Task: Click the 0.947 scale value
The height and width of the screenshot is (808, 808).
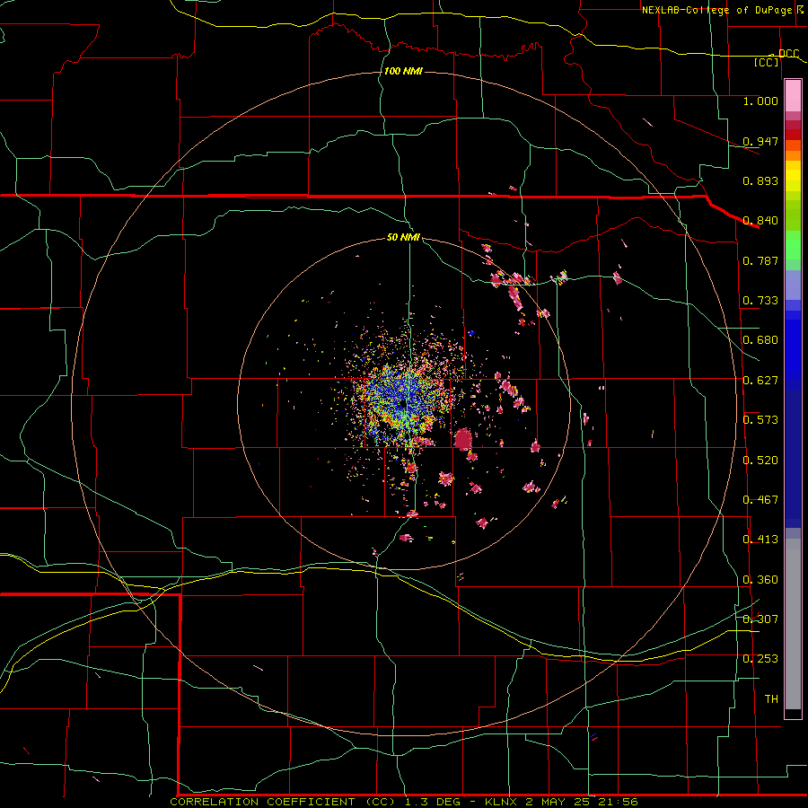Action: (x=760, y=141)
